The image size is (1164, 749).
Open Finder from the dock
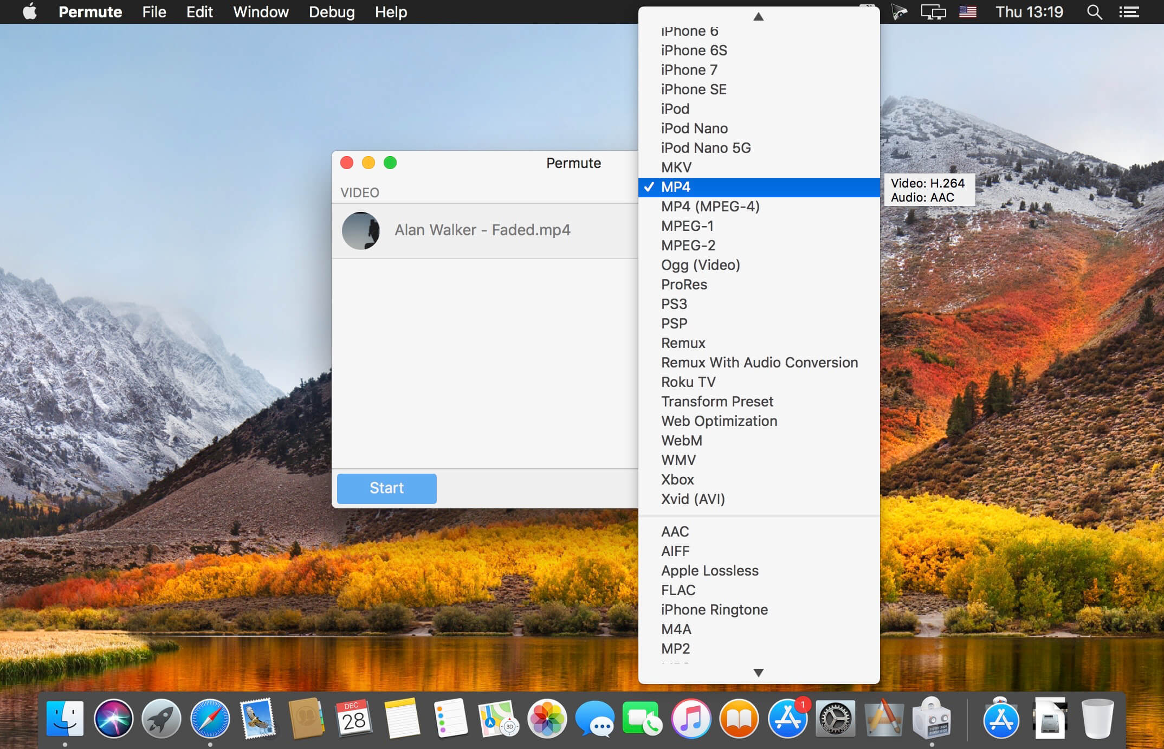click(x=65, y=719)
